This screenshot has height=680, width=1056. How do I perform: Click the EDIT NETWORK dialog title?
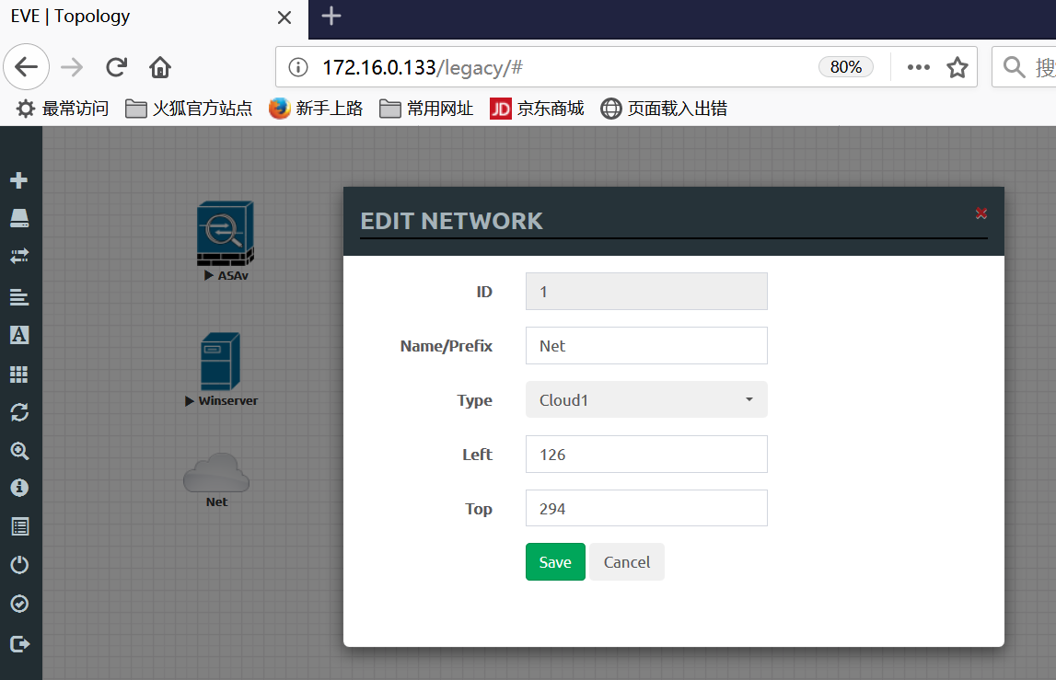coord(451,221)
